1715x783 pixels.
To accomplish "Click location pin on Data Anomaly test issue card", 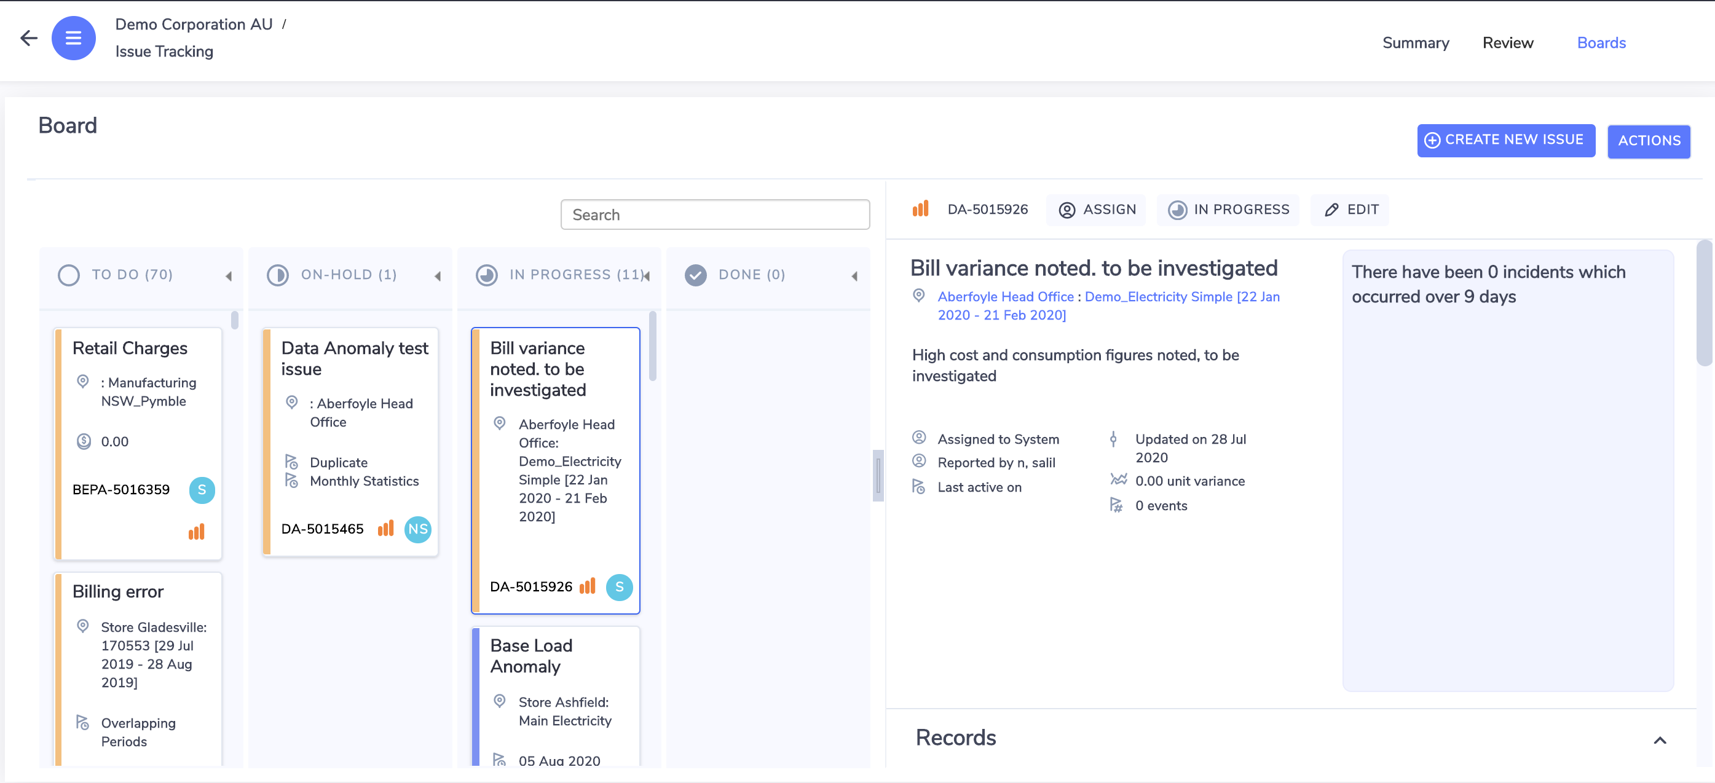I will [291, 402].
